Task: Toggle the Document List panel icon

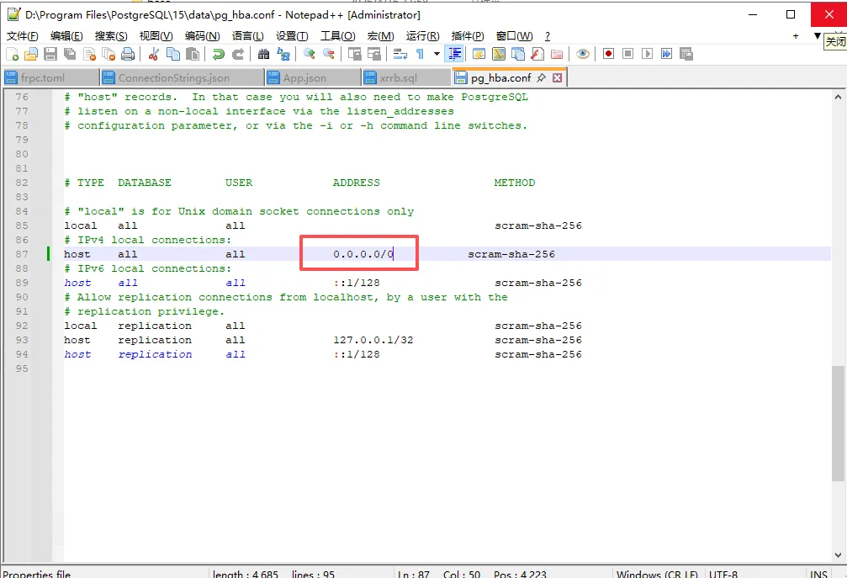Action: [518, 54]
